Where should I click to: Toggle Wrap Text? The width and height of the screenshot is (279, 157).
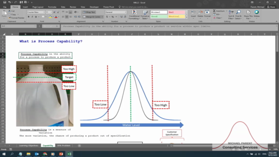(89, 12)
